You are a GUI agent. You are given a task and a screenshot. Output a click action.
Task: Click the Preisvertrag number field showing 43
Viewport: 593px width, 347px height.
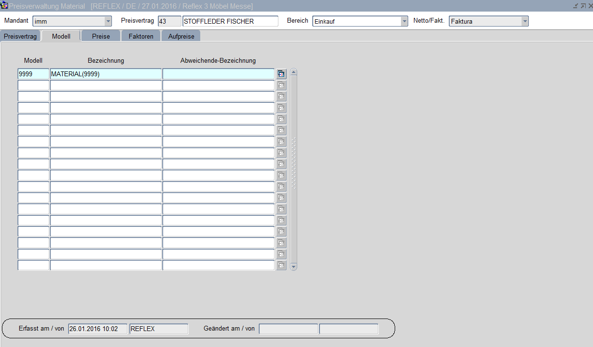click(x=169, y=21)
